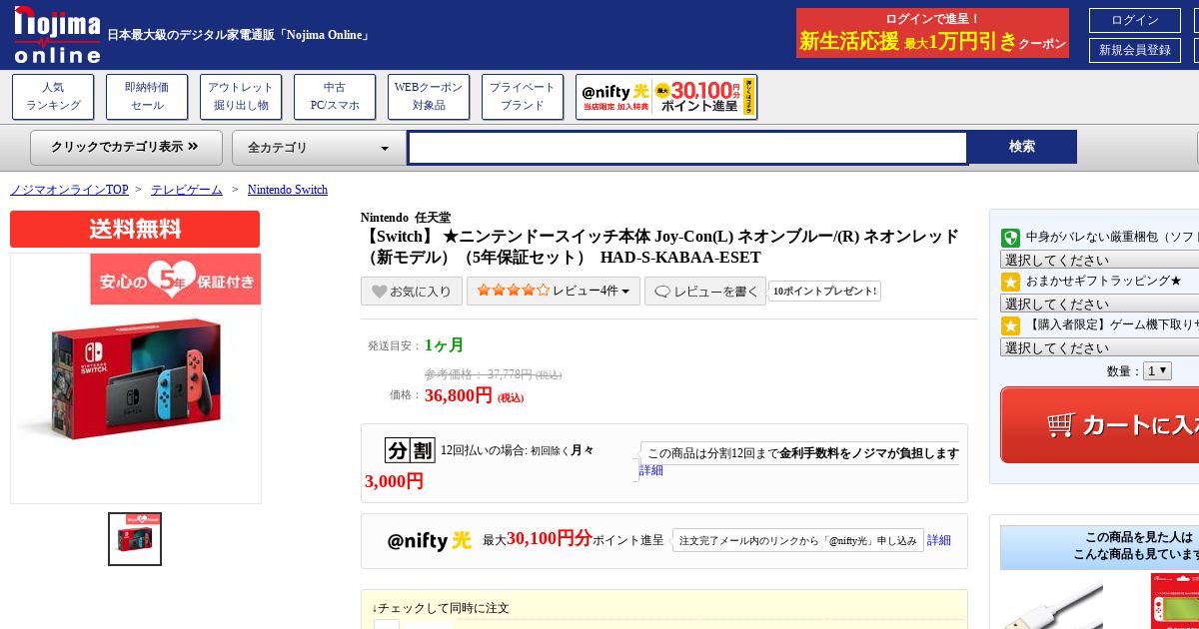This screenshot has width=1199, height=629.
Task: Open the アウトレット掘り出し物 tab
Action: coord(241,97)
